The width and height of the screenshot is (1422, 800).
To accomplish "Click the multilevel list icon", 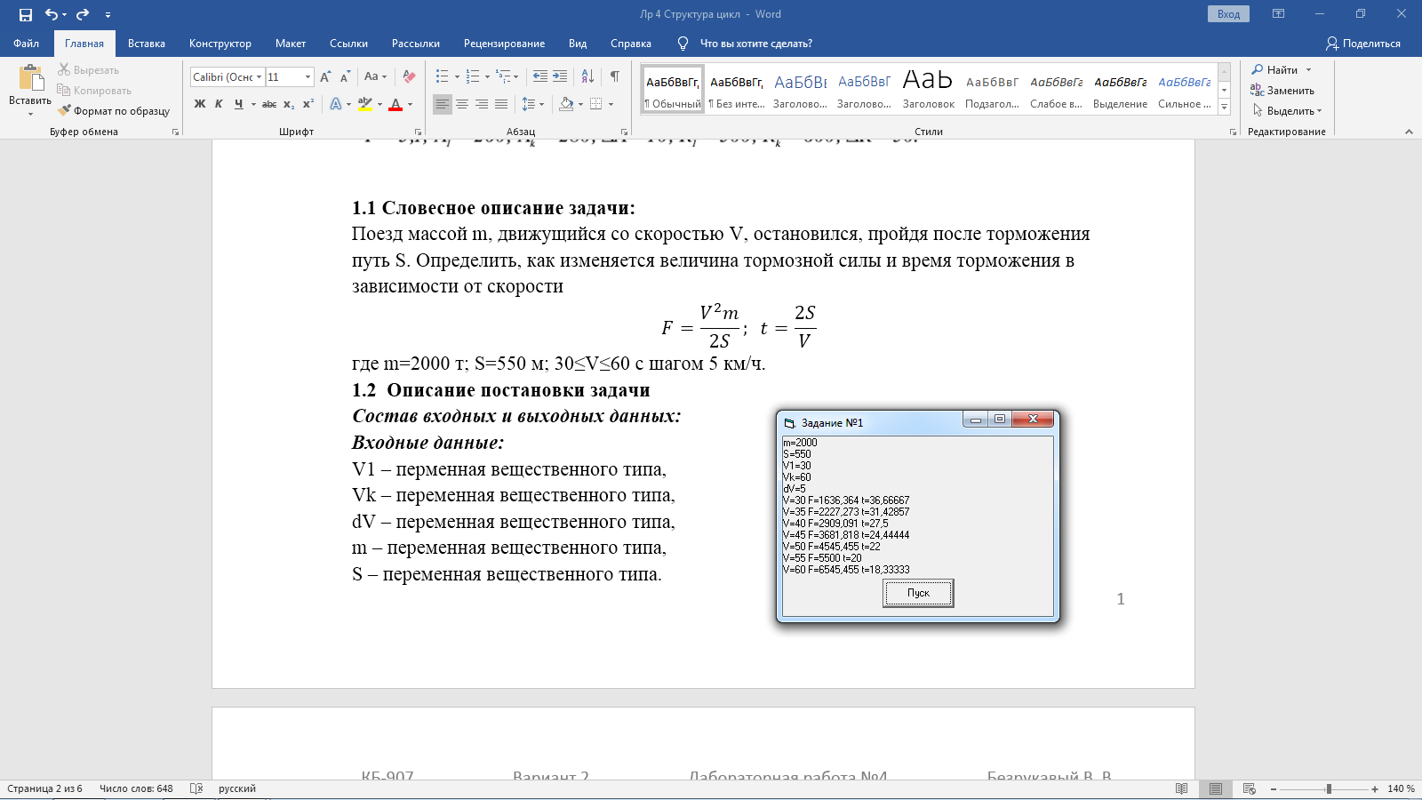I will pos(503,76).
